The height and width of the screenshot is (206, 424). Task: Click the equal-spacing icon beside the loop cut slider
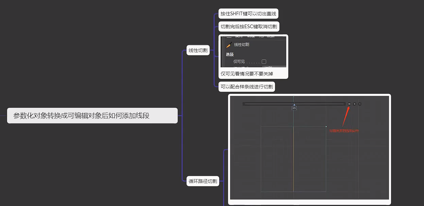coord(349,104)
